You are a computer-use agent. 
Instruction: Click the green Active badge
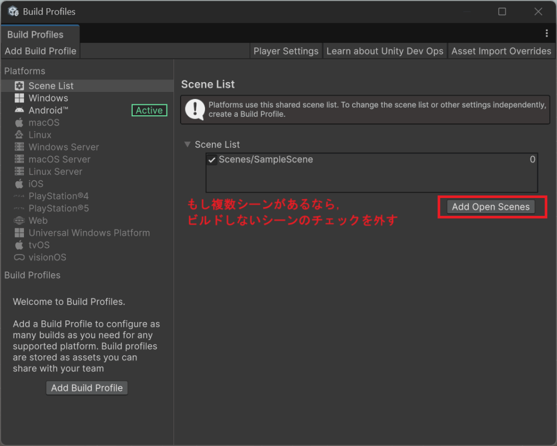[x=149, y=110]
